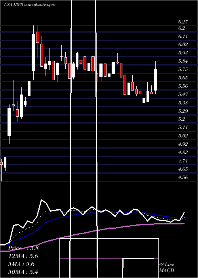Click the 6.2 price axis label

[x=181, y=28]
